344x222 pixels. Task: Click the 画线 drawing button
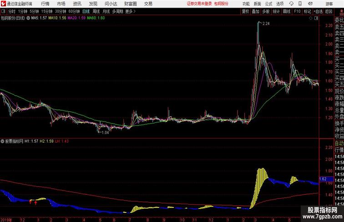pos(287,11)
